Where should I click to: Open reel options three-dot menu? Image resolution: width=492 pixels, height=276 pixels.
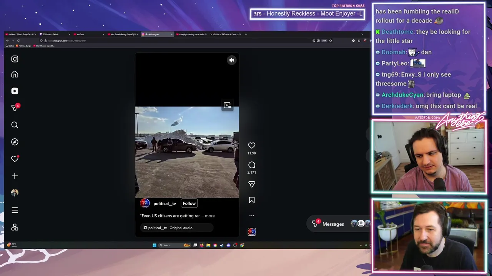tap(252, 216)
